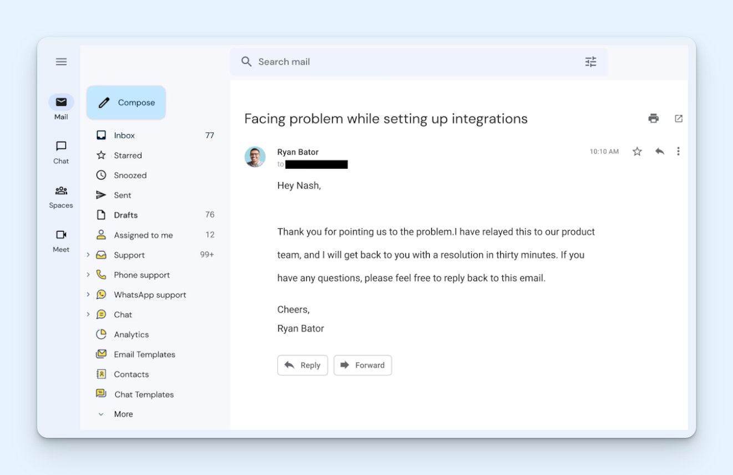Viewport: 733px width, 475px height.
Task: Open the main hamburger menu
Action: pyautogui.click(x=61, y=62)
